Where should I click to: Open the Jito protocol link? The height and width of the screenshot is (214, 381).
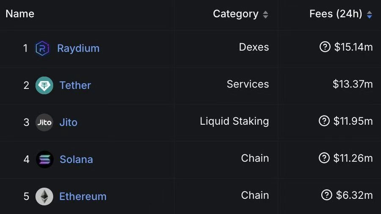[69, 122]
